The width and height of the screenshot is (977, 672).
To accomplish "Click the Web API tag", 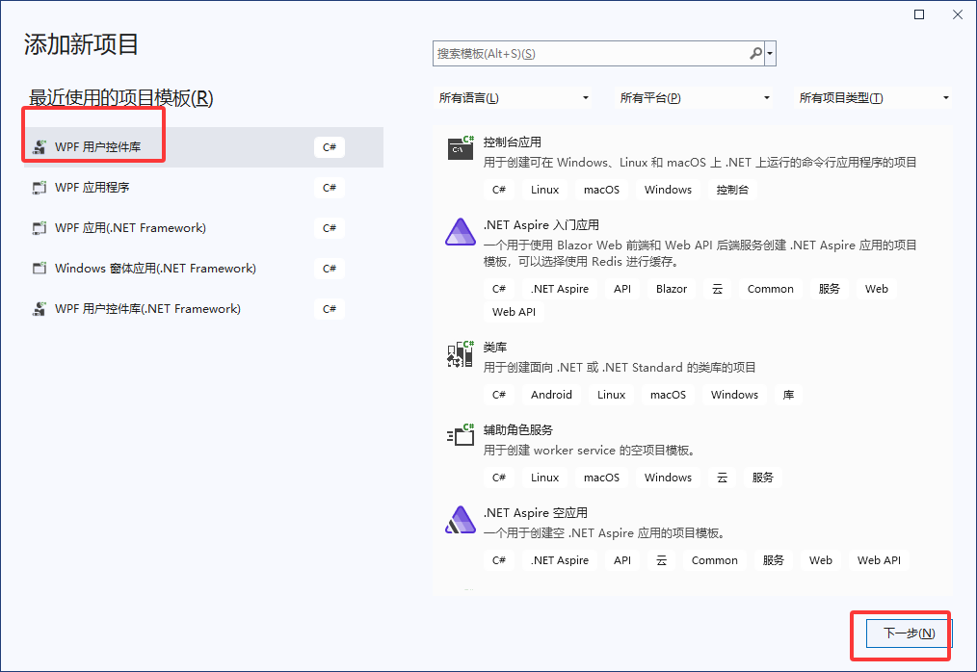I will click(514, 311).
